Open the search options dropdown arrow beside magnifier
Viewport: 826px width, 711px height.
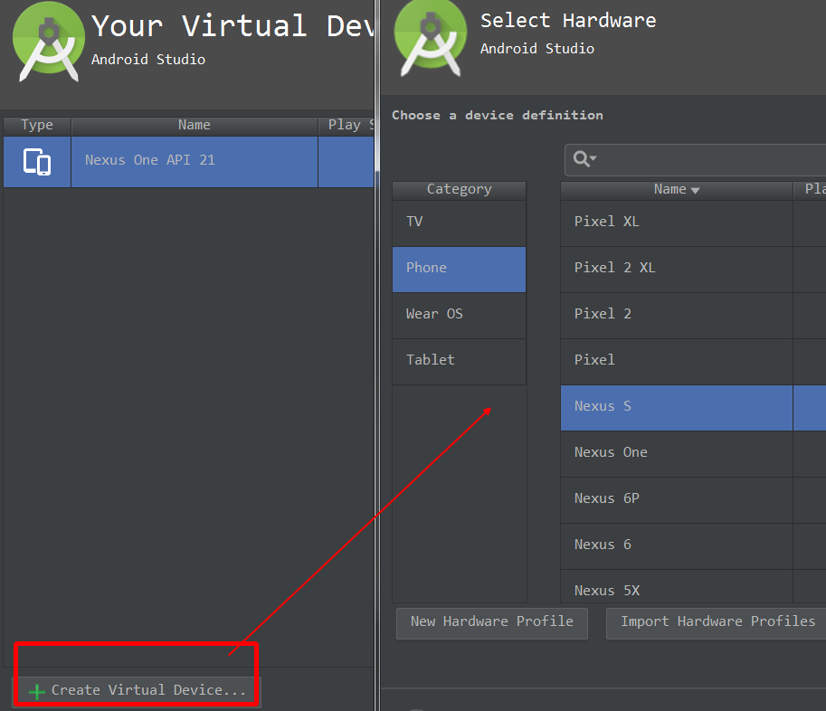pyautogui.click(x=593, y=158)
